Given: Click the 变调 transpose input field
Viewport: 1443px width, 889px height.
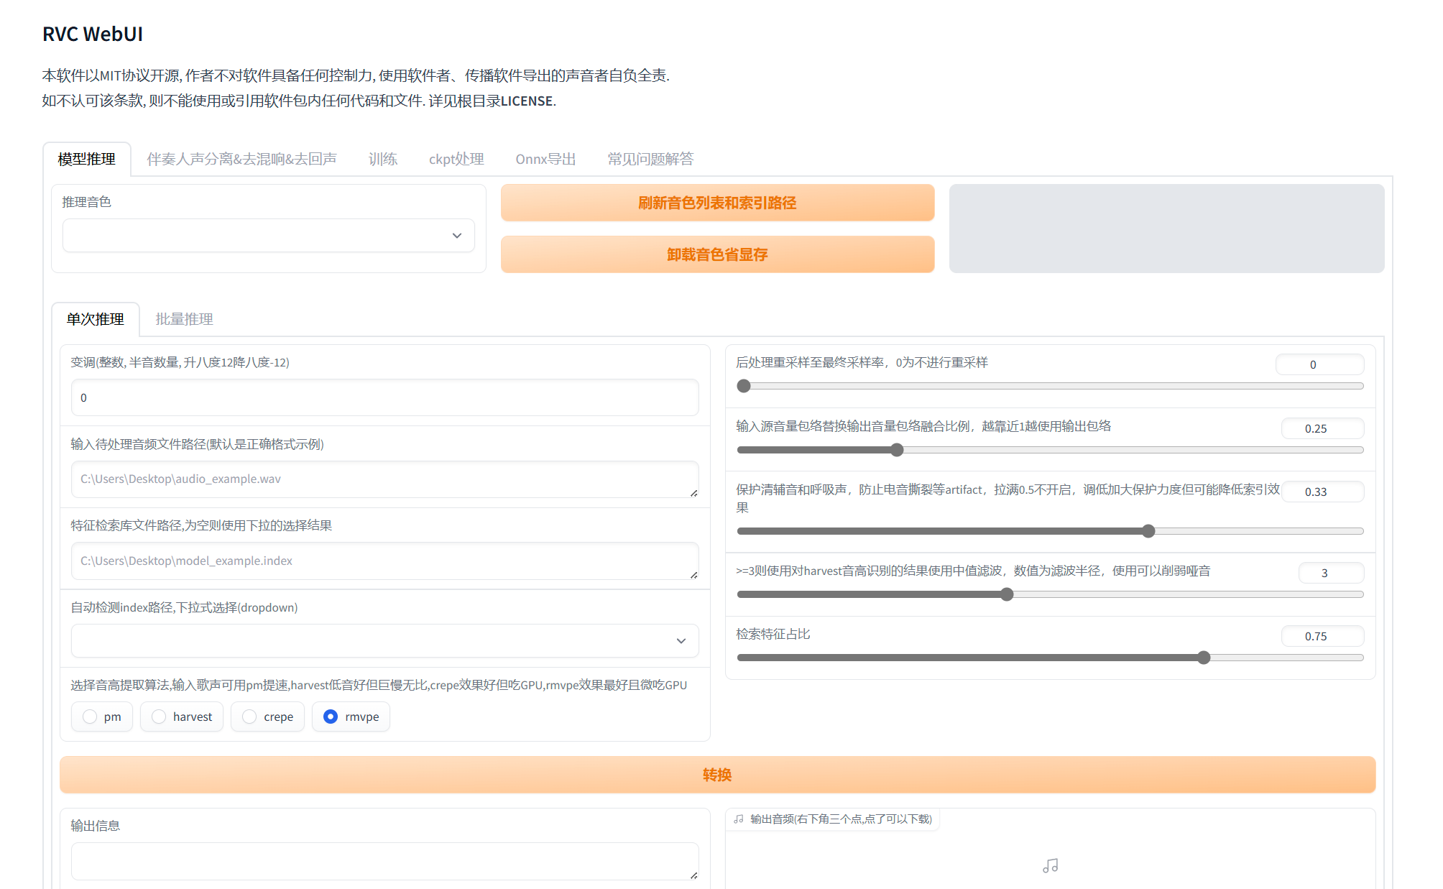Looking at the screenshot, I should (385, 397).
